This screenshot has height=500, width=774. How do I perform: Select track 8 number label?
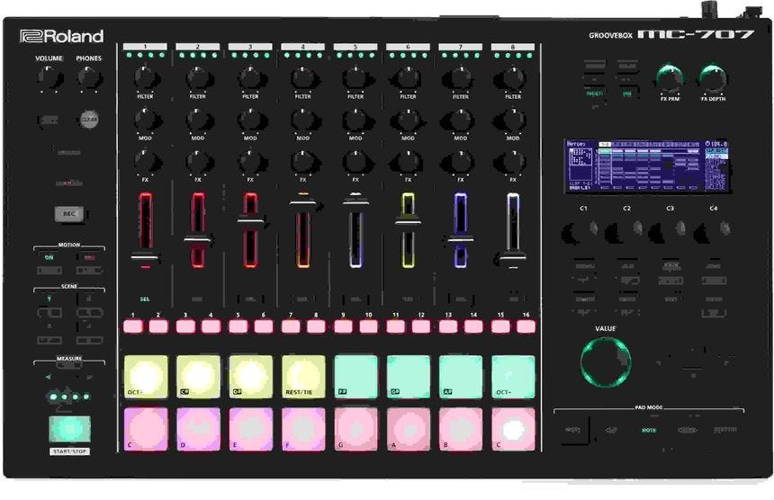click(x=513, y=47)
